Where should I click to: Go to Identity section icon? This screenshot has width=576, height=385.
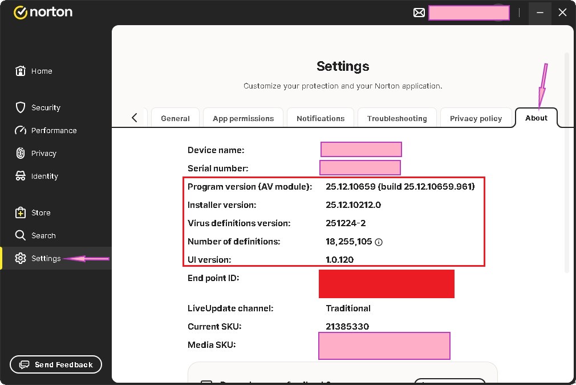click(21, 176)
